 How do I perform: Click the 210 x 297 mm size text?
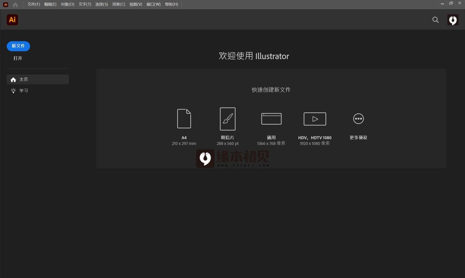tap(184, 144)
